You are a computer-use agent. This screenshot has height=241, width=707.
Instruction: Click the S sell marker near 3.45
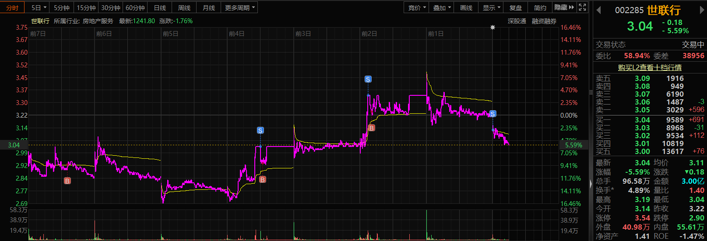(368, 79)
